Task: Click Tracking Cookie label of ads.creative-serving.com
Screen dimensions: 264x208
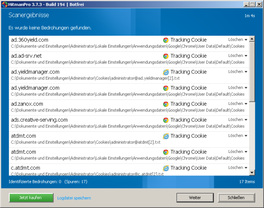Action: [188, 120]
